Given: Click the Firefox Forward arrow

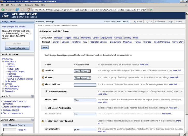Looking at the screenshot, I should pyautogui.click(x=10, y=10).
